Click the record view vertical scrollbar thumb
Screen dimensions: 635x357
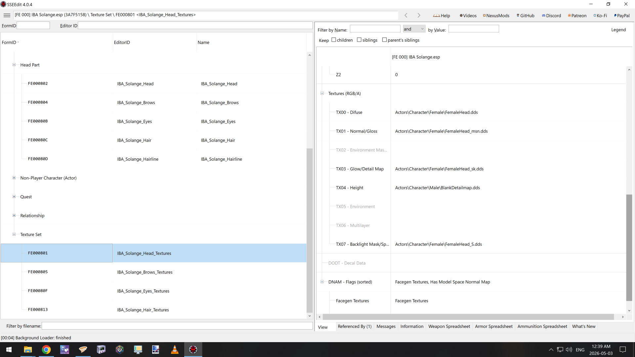(629, 248)
